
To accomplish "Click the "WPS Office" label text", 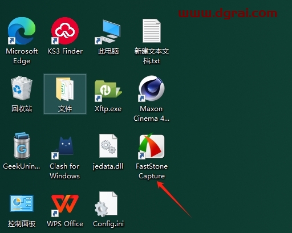I will coord(65,224).
